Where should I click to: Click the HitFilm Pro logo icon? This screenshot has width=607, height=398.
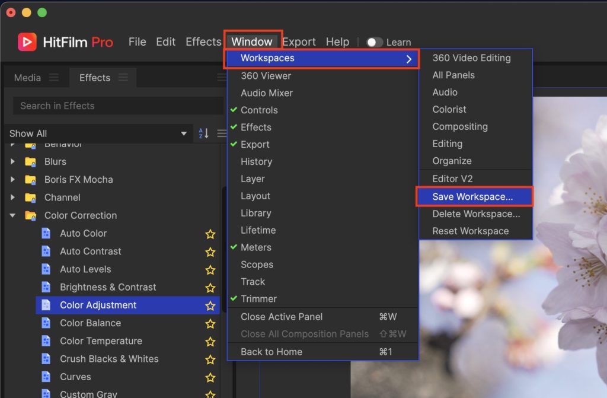tap(27, 42)
